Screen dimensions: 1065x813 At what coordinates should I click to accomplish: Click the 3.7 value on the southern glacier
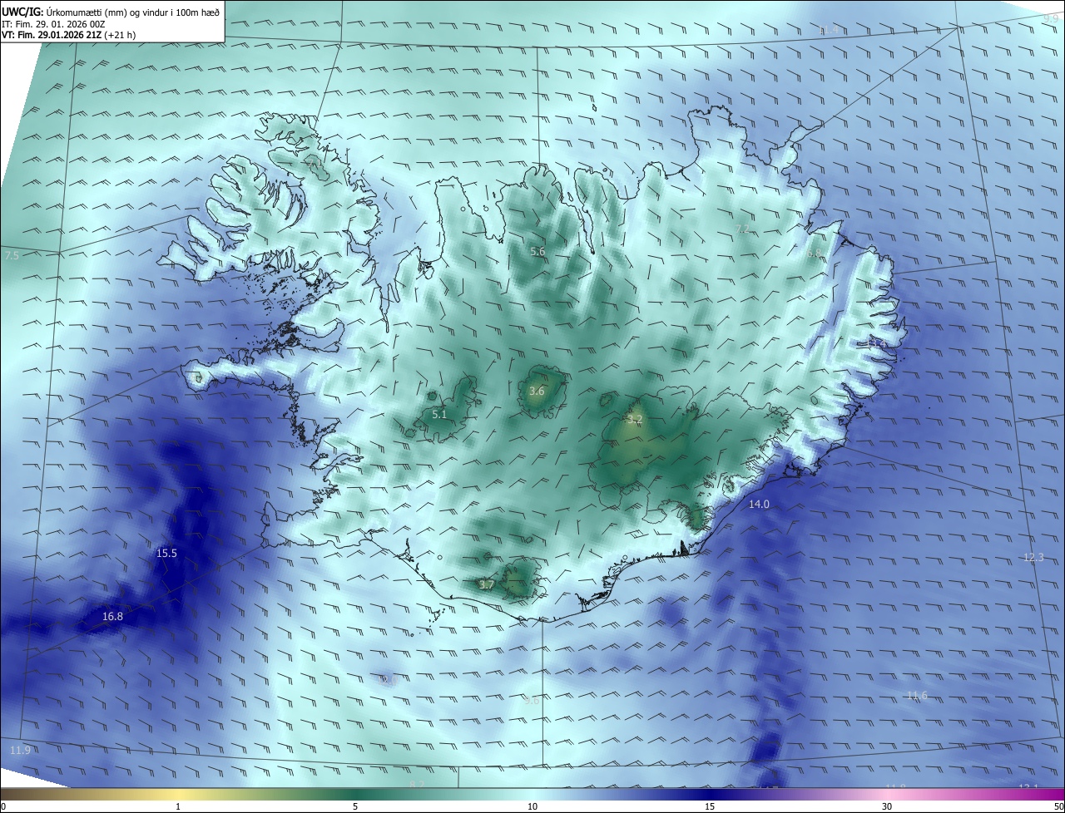pos(487,584)
